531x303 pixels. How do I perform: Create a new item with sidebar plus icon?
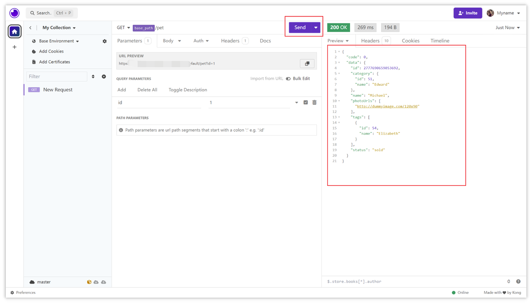(x=15, y=47)
